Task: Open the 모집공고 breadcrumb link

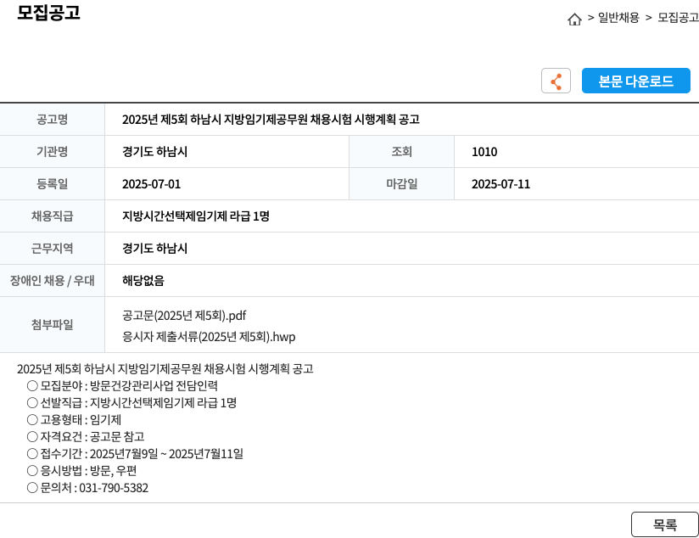Action: pyautogui.click(x=678, y=18)
